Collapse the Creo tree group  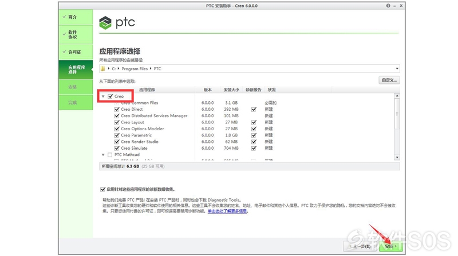(x=103, y=97)
